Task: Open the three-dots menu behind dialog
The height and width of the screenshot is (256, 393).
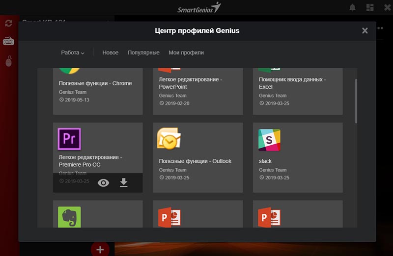Action: click(380, 28)
